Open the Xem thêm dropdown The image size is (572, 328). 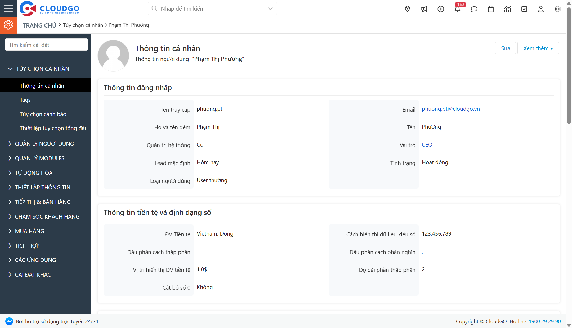[x=538, y=48]
